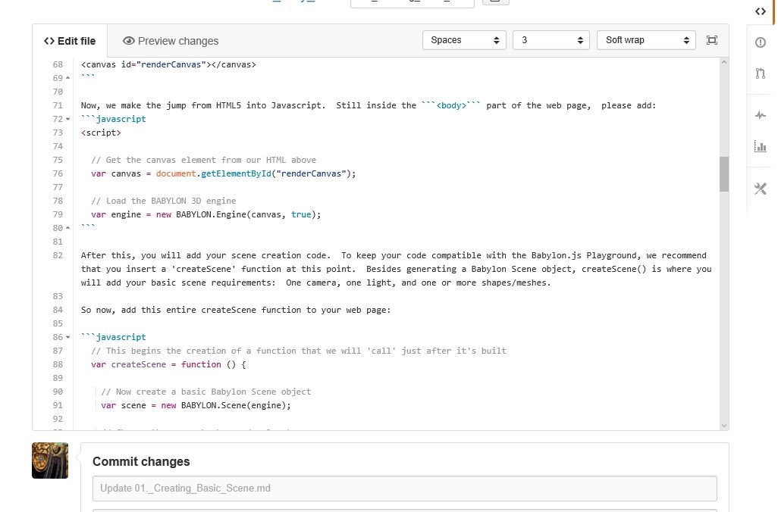This screenshot has width=778, height=512.
Task: Click 'Now create a basic Babylon Scene' comment
Action: tap(206, 392)
